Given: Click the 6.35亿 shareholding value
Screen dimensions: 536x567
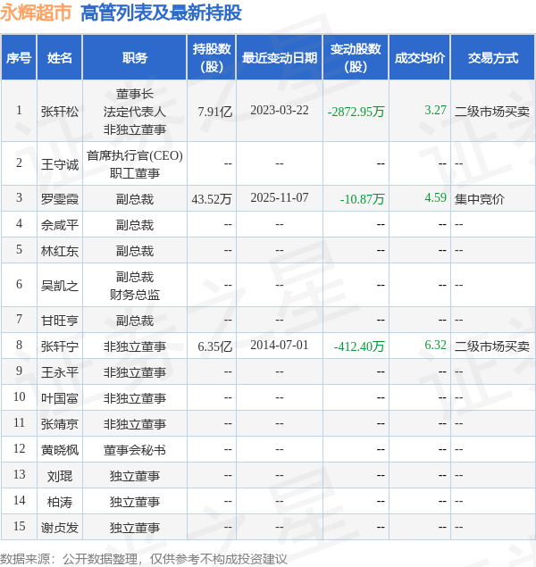Looking at the screenshot, I should 214,346.
